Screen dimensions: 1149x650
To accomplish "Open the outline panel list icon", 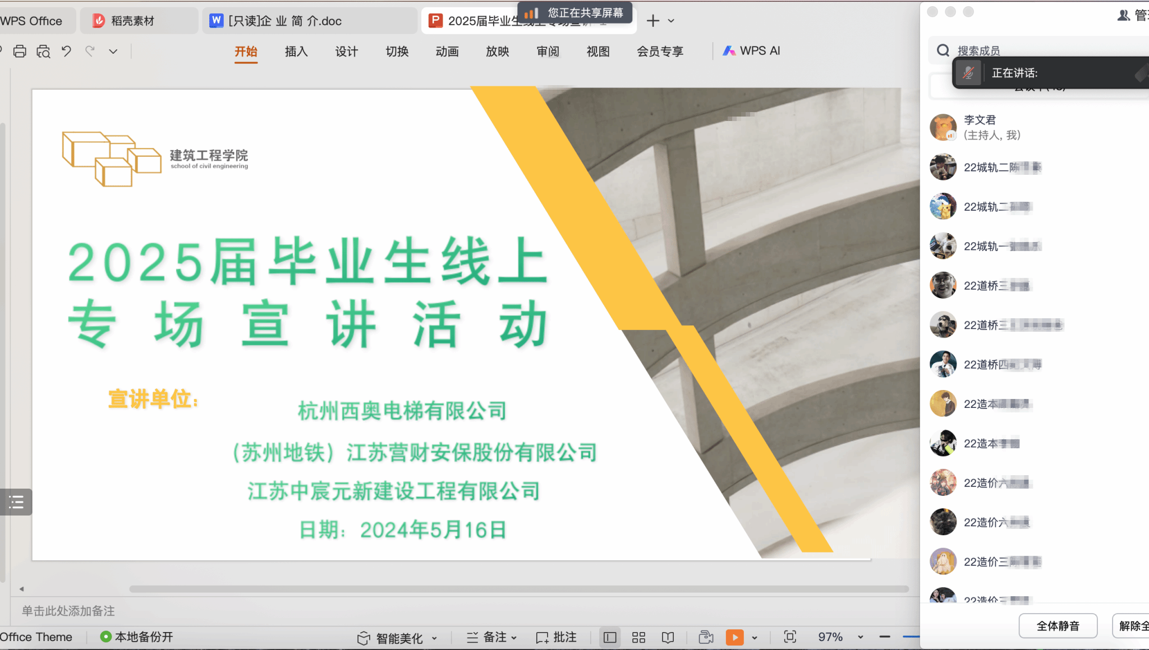I will pos(16,502).
